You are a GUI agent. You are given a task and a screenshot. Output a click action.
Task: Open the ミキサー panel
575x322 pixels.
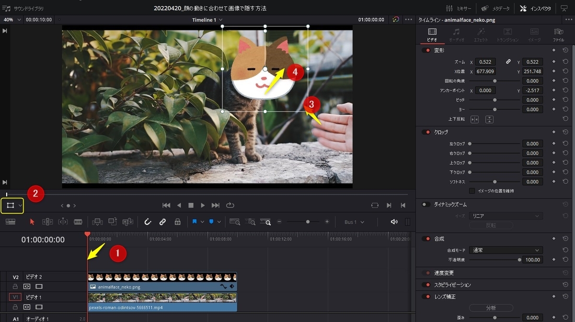click(x=459, y=8)
